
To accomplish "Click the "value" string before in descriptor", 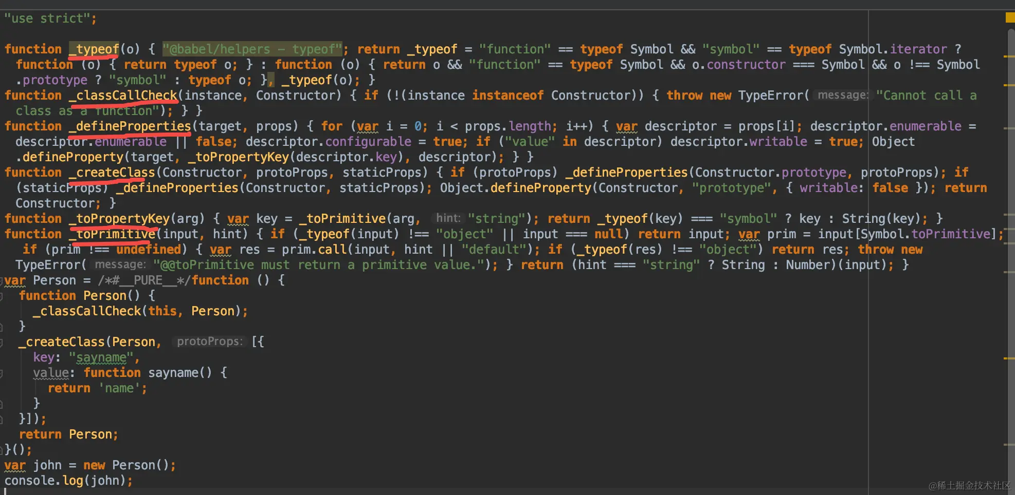I will point(530,142).
